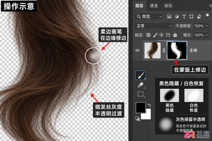Lock position move icon
This screenshot has width=212, height=141.
point(161,35)
